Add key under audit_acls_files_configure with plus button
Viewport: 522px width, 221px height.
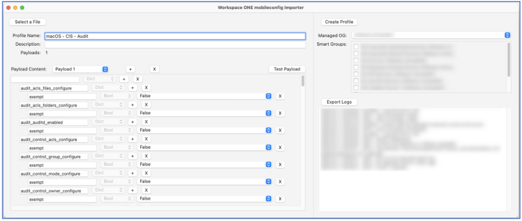[x=132, y=88]
